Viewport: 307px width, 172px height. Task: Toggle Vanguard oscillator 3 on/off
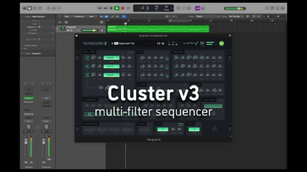(87, 75)
